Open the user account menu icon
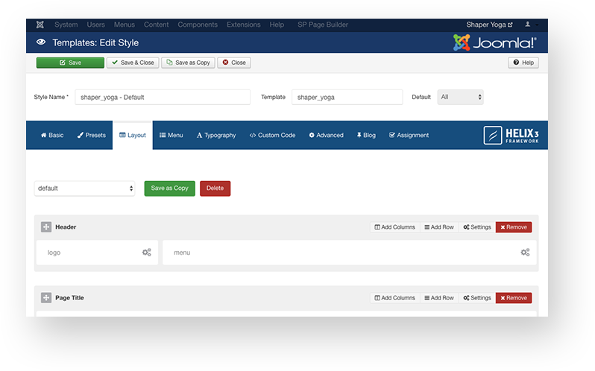 point(530,25)
